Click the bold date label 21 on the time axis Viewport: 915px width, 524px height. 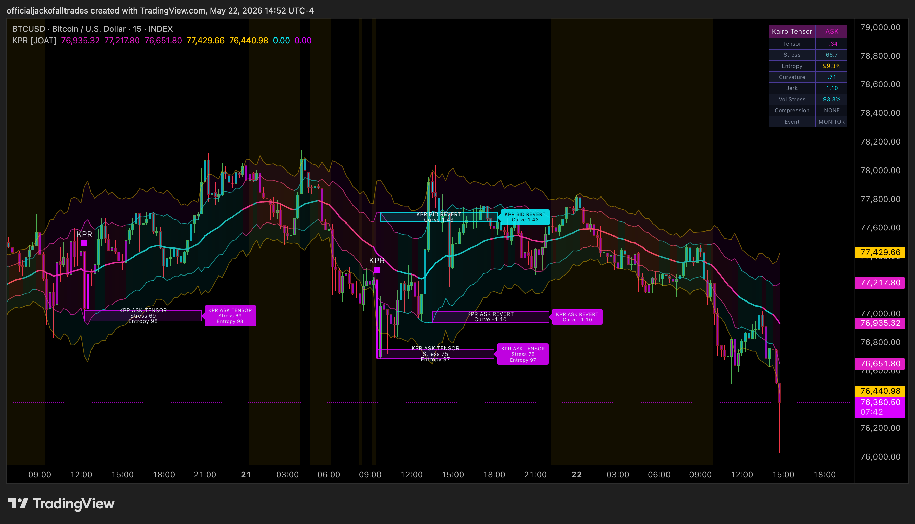click(246, 475)
